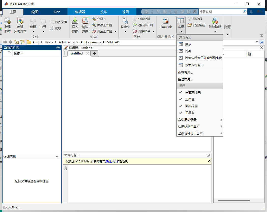Expand the 当前文件夹工具栏 submenu
267x212 pixels.
[200, 133]
